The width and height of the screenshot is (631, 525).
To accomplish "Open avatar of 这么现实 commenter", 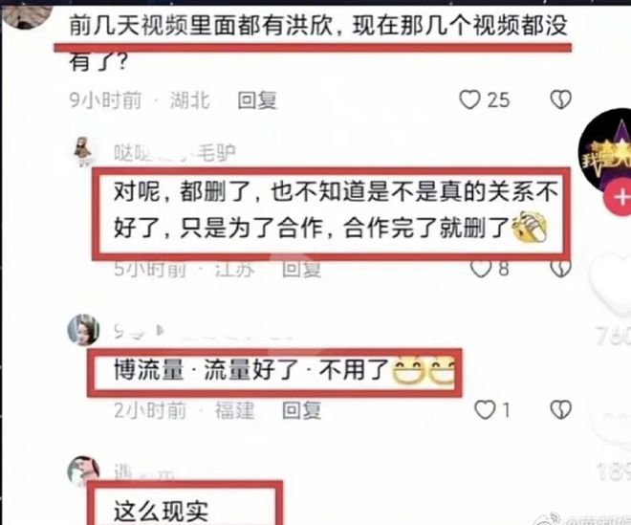I will [x=83, y=470].
